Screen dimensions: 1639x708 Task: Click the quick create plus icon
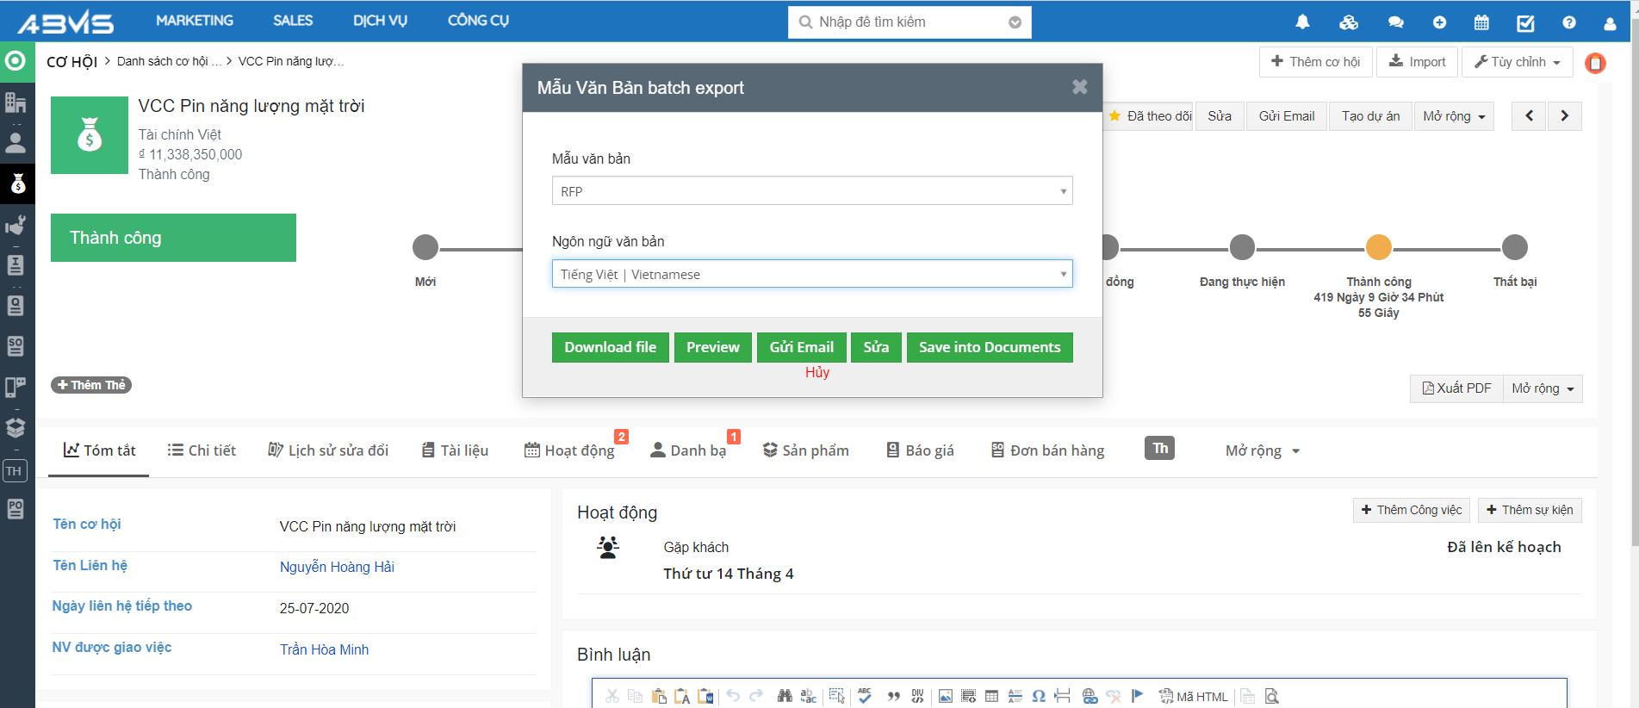[x=1439, y=22]
